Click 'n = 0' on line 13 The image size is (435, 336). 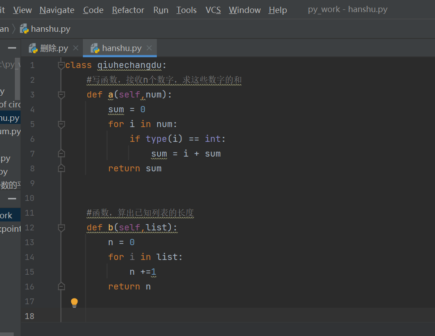[121, 242]
